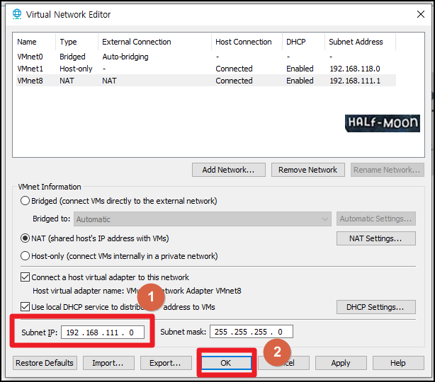
Task: Click the Virtual Network Editor globe icon
Action: (x=17, y=14)
